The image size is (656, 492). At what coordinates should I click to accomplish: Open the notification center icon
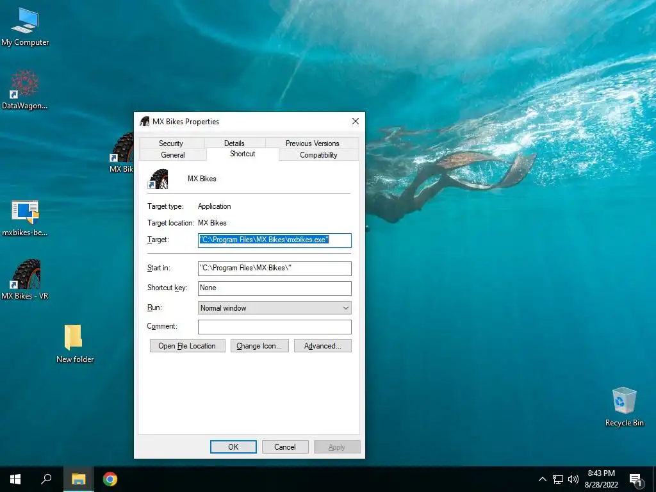635,480
